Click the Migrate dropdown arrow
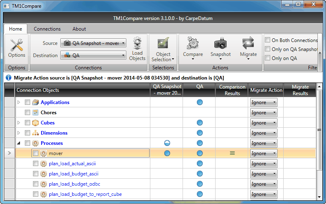Screen dimensions: 326x204 248,59
